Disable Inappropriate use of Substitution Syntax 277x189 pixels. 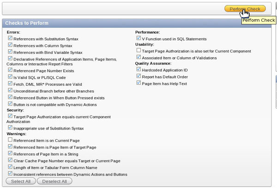(x=10, y=127)
